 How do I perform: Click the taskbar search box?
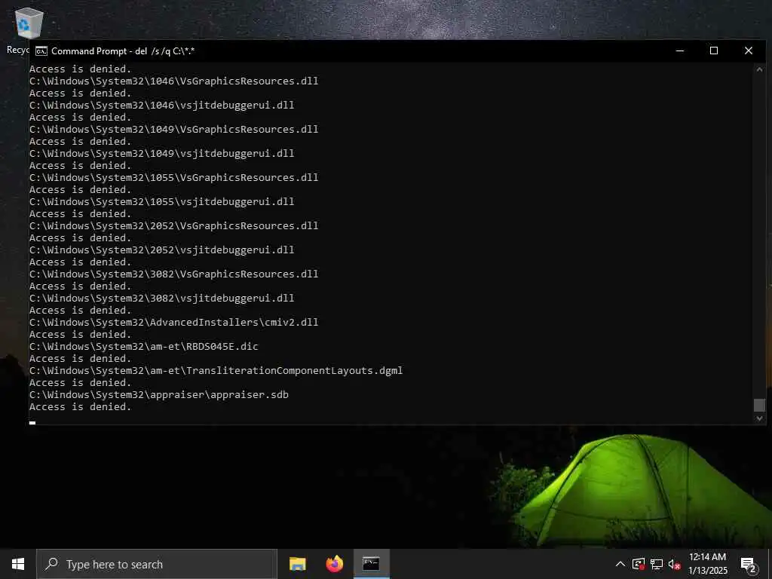click(157, 564)
